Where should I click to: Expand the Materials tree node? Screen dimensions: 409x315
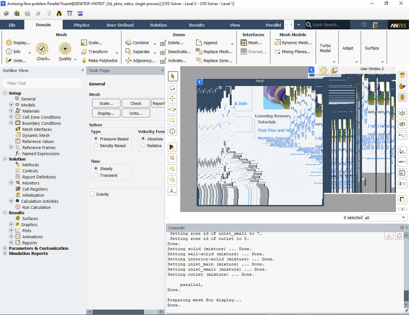(x=11, y=111)
